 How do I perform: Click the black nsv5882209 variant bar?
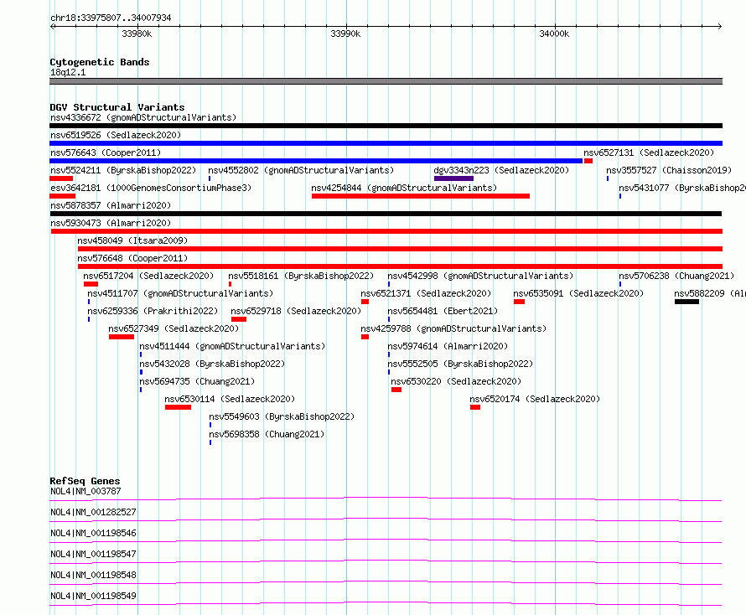pyautogui.click(x=687, y=302)
